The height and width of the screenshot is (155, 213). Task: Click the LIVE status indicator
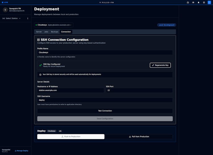click(5, 2)
